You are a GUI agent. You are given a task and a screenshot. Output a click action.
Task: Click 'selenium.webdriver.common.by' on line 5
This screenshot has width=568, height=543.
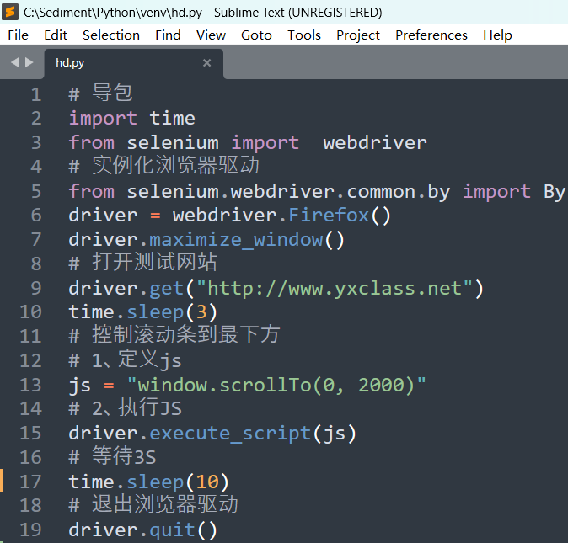click(288, 192)
